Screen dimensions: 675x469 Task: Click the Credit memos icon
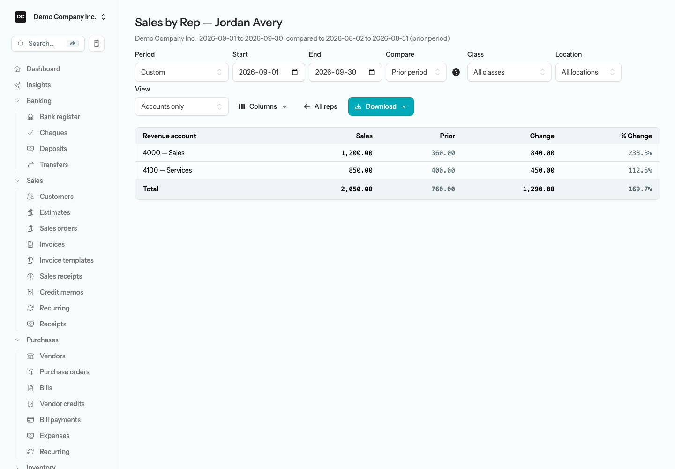click(30, 292)
